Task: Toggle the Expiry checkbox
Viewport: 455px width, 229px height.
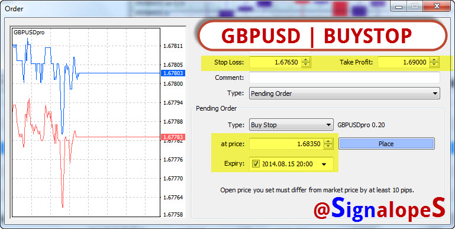Action: tap(256, 164)
